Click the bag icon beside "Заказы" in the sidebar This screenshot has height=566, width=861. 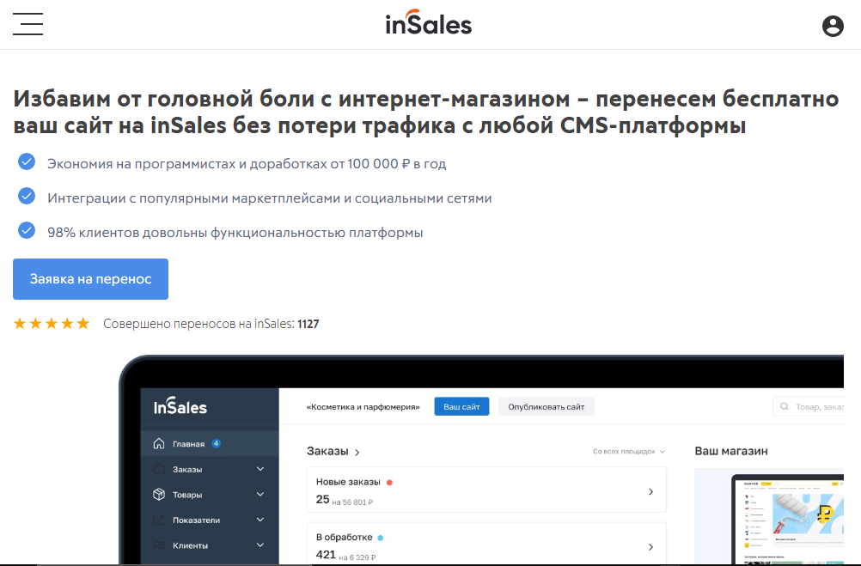coord(159,469)
